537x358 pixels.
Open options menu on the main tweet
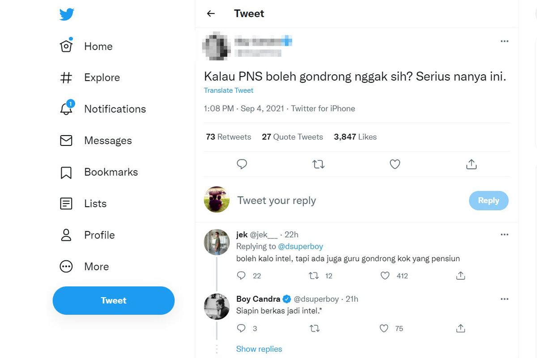pos(504,41)
